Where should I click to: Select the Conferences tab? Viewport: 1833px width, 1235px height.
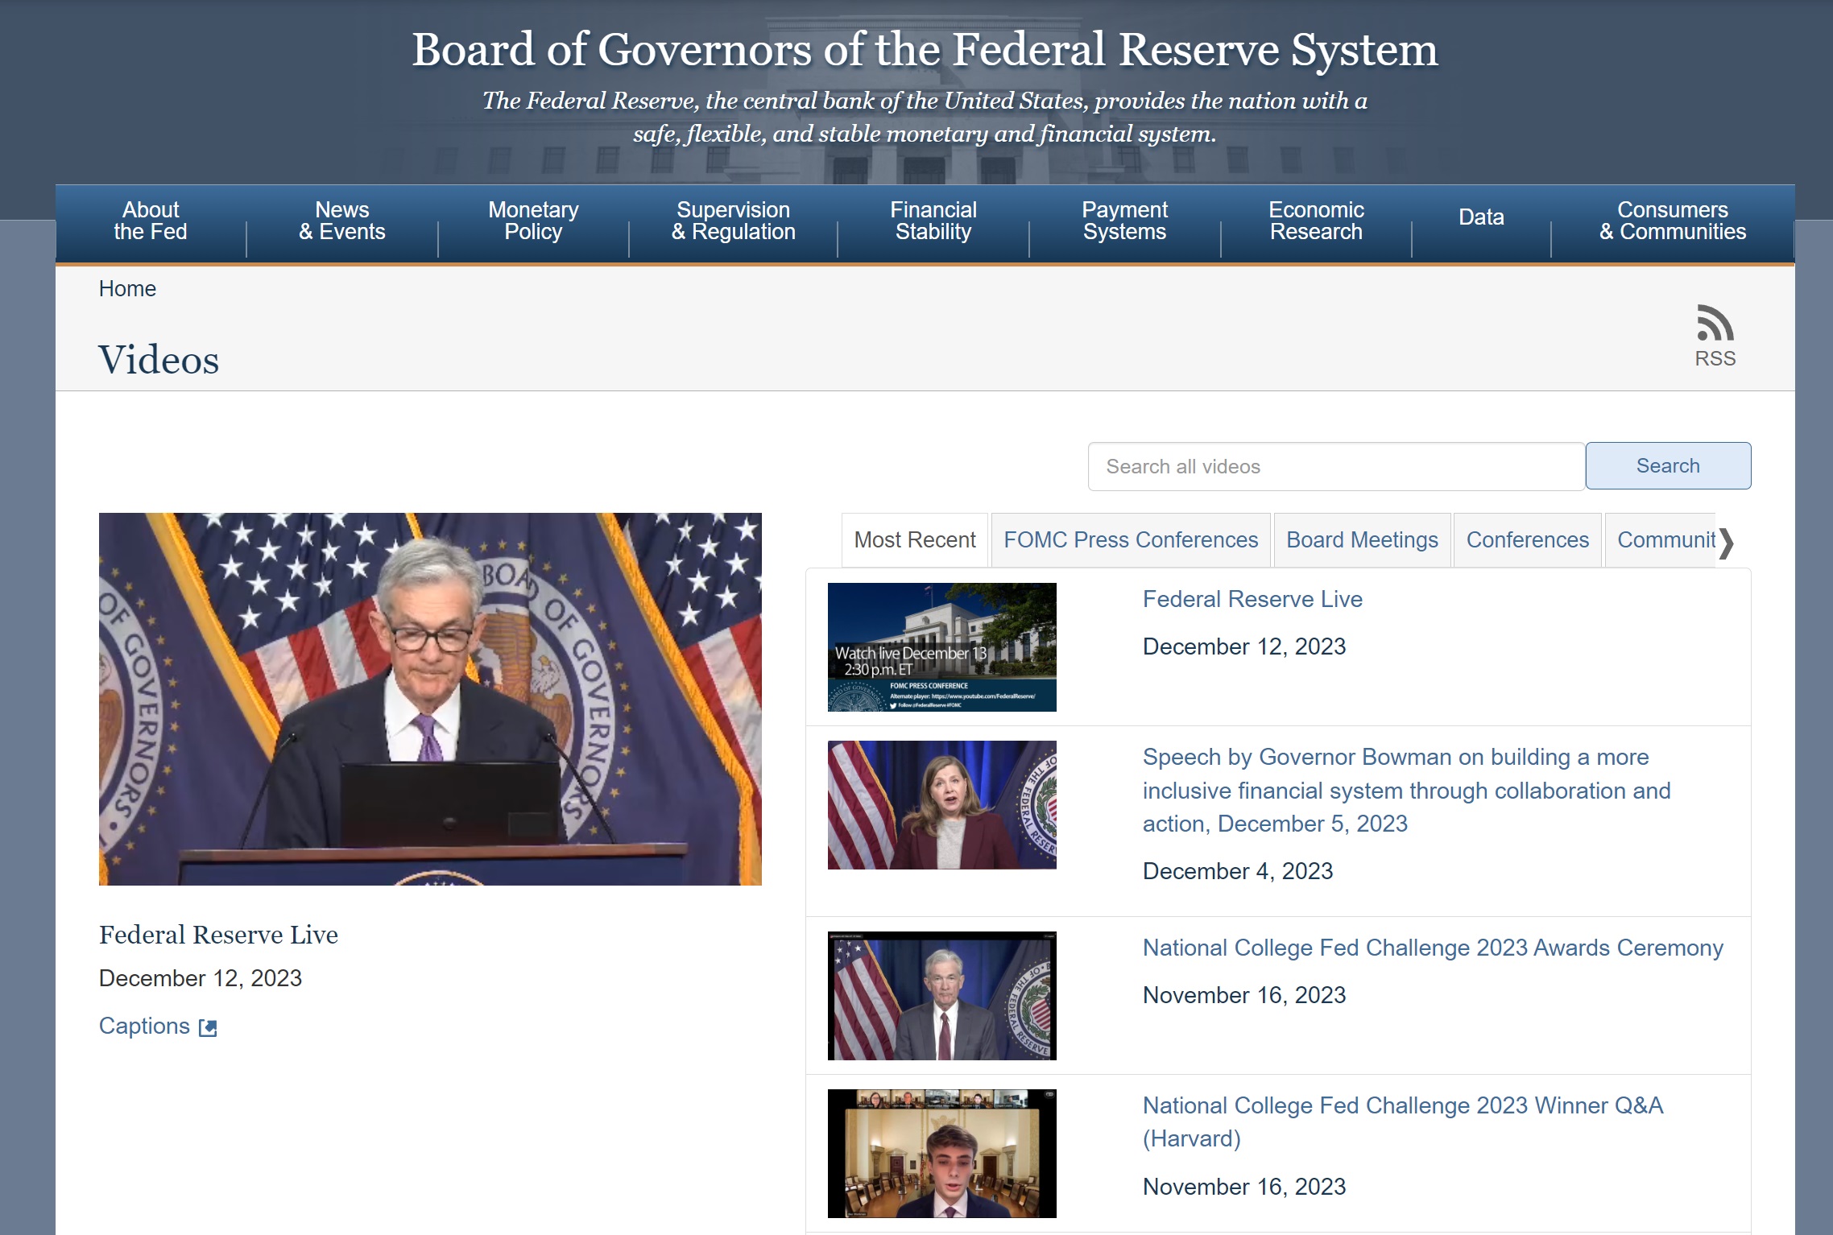pos(1527,540)
